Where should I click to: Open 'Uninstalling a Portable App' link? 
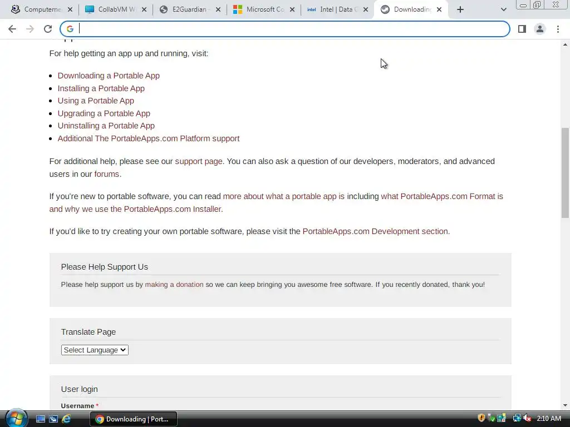pyautogui.click(x=106, y=126)
